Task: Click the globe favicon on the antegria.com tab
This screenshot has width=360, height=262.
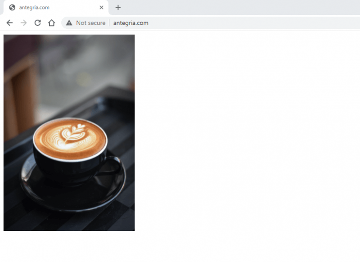Action: 11,7
